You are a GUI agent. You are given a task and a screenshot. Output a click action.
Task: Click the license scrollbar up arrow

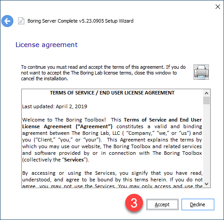(206, 93)
